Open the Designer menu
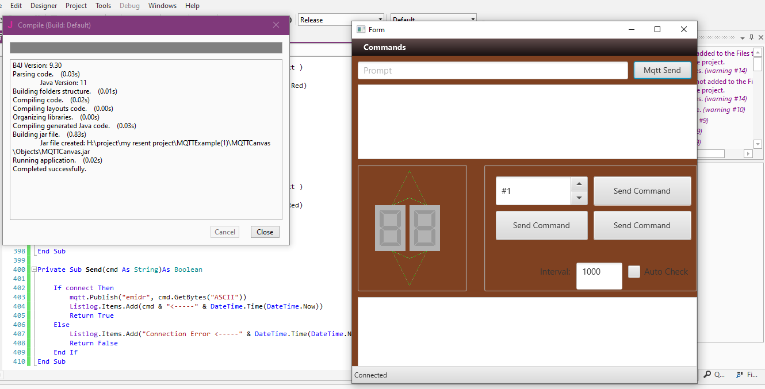 point(44,6)
